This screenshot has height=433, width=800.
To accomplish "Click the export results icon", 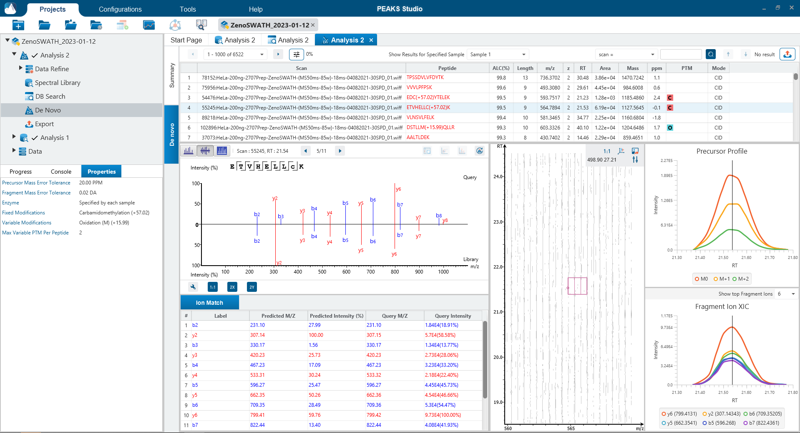I will pos(787,54).
